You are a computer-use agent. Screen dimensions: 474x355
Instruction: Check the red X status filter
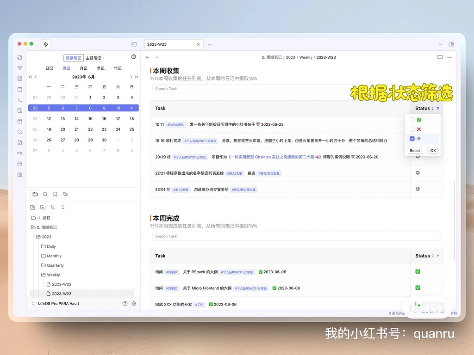[412, 129]
